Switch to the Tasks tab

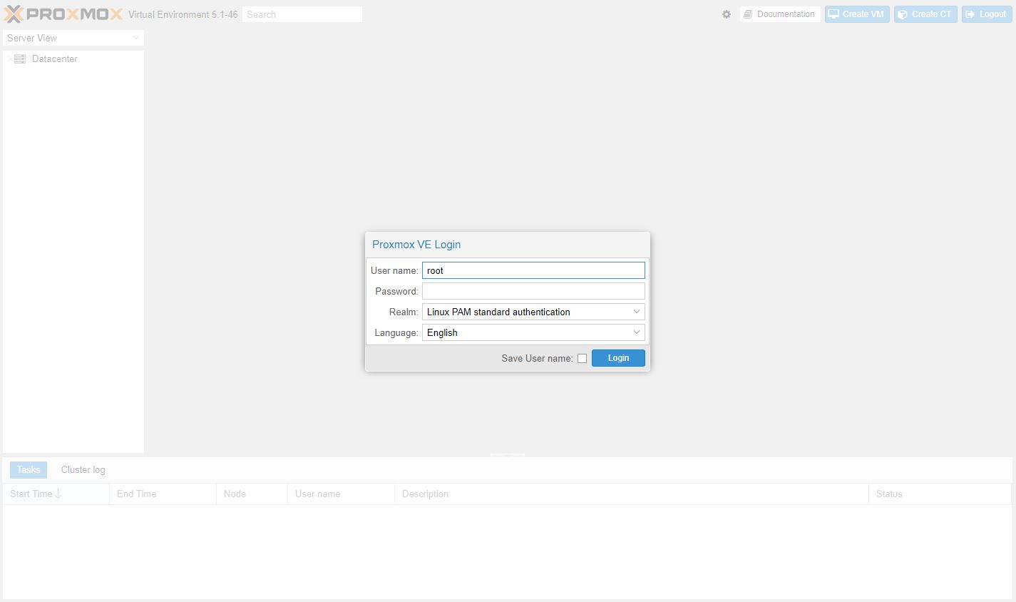pos(29,469)
